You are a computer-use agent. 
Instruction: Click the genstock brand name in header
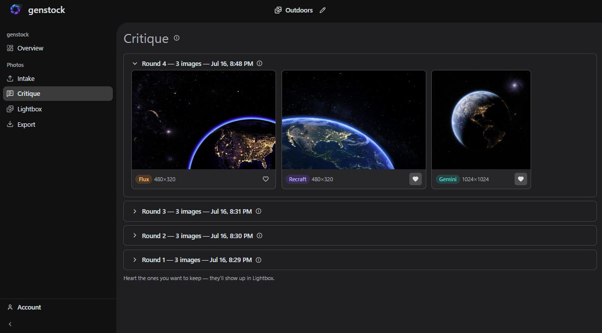pos(46,10)
